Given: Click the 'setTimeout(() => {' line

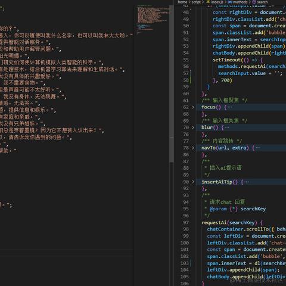Looking at the screenshot, I should click(x=238, y=60).
